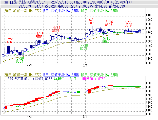This screenshot has height=120, width=158.
Task: Click the 終8775 close price in header
Action: pyautogui.click(x=88, y=6)
